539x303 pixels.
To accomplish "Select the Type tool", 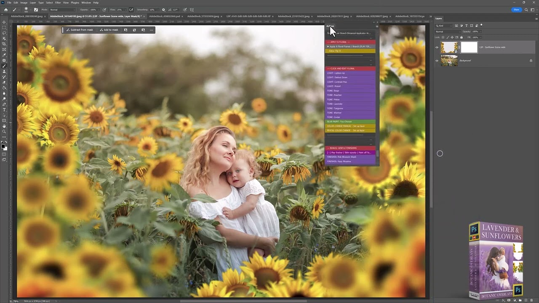I will pos(5,110).
